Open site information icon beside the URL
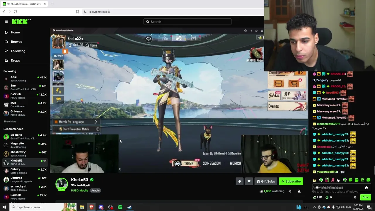 [x=85, y=12]
